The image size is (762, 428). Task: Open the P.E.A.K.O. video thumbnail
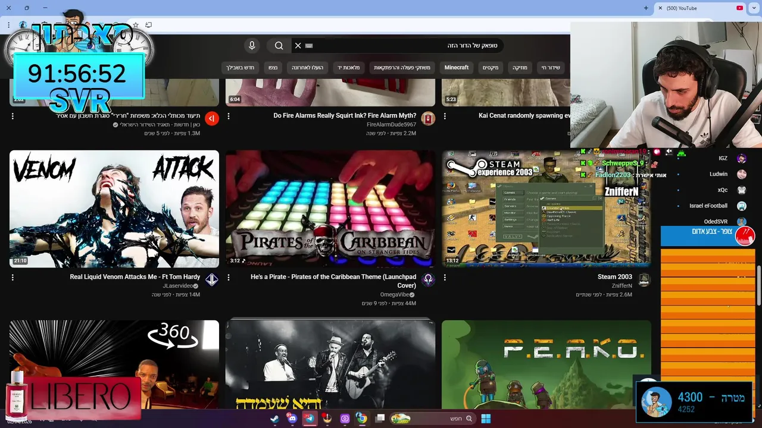coord(546,364)
